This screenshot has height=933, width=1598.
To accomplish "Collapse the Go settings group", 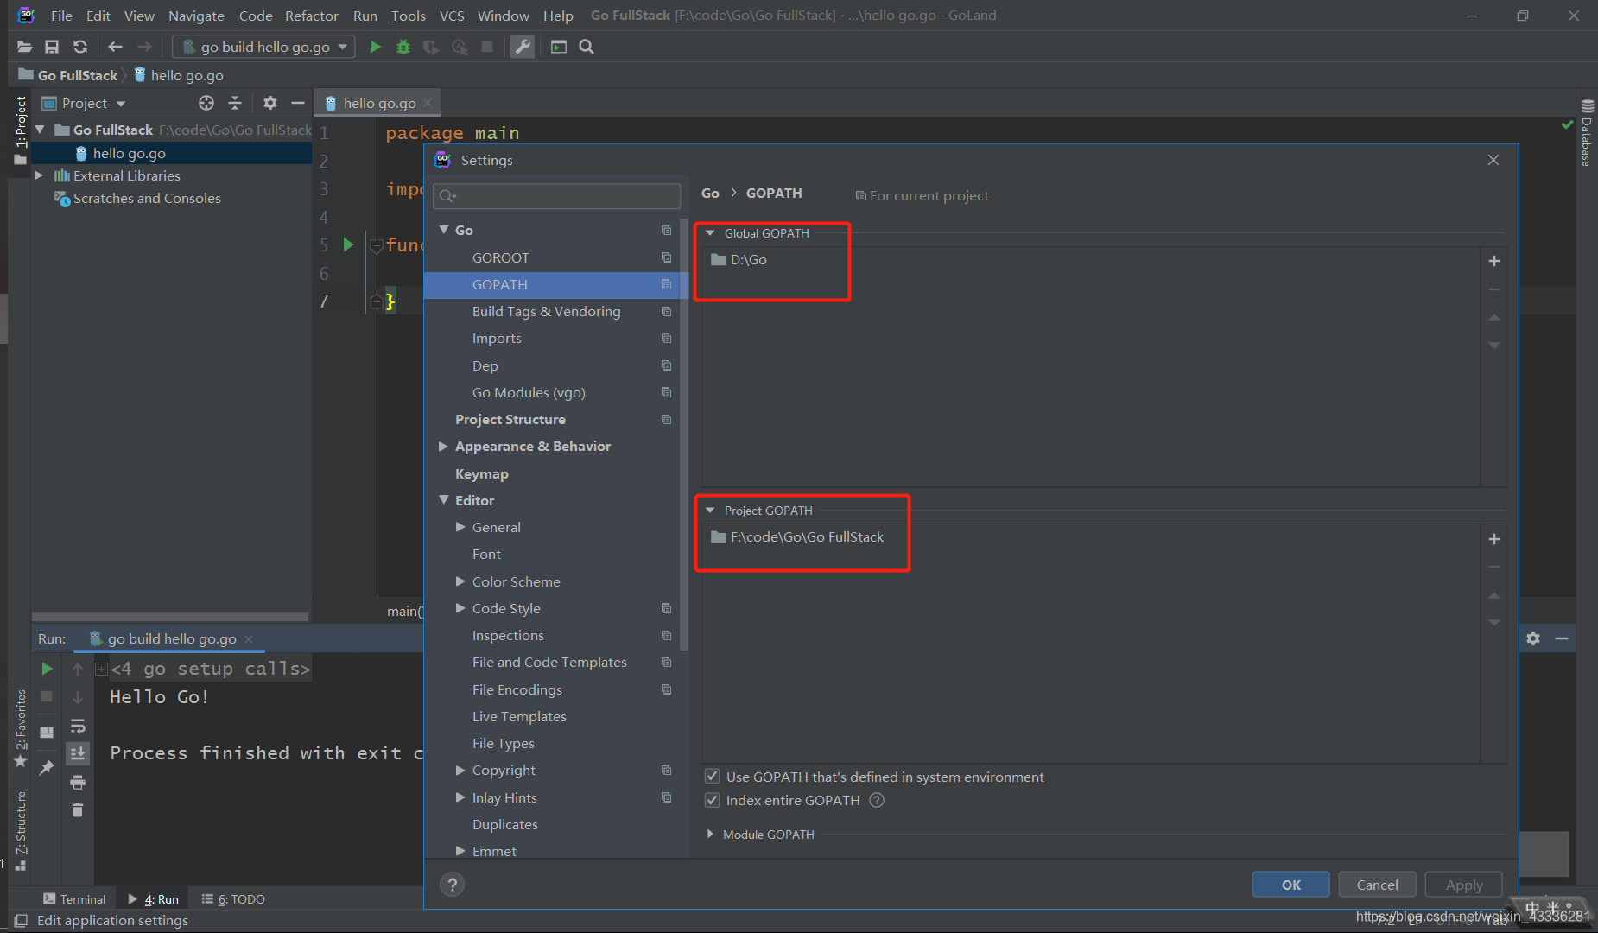I will tap(444, 230).
